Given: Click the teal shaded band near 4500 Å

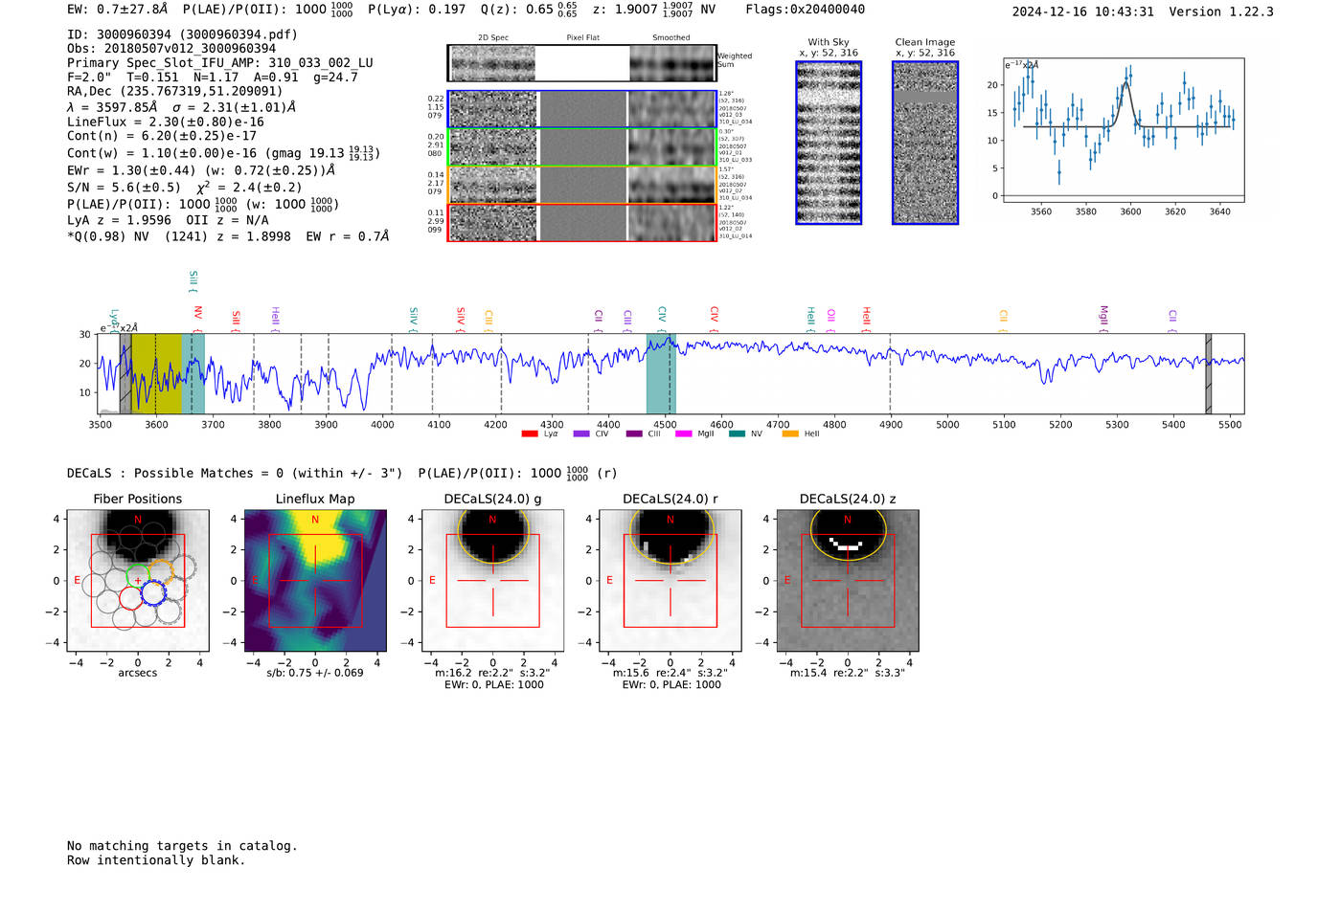Looking at the screenshot, I should click(661, 374).
